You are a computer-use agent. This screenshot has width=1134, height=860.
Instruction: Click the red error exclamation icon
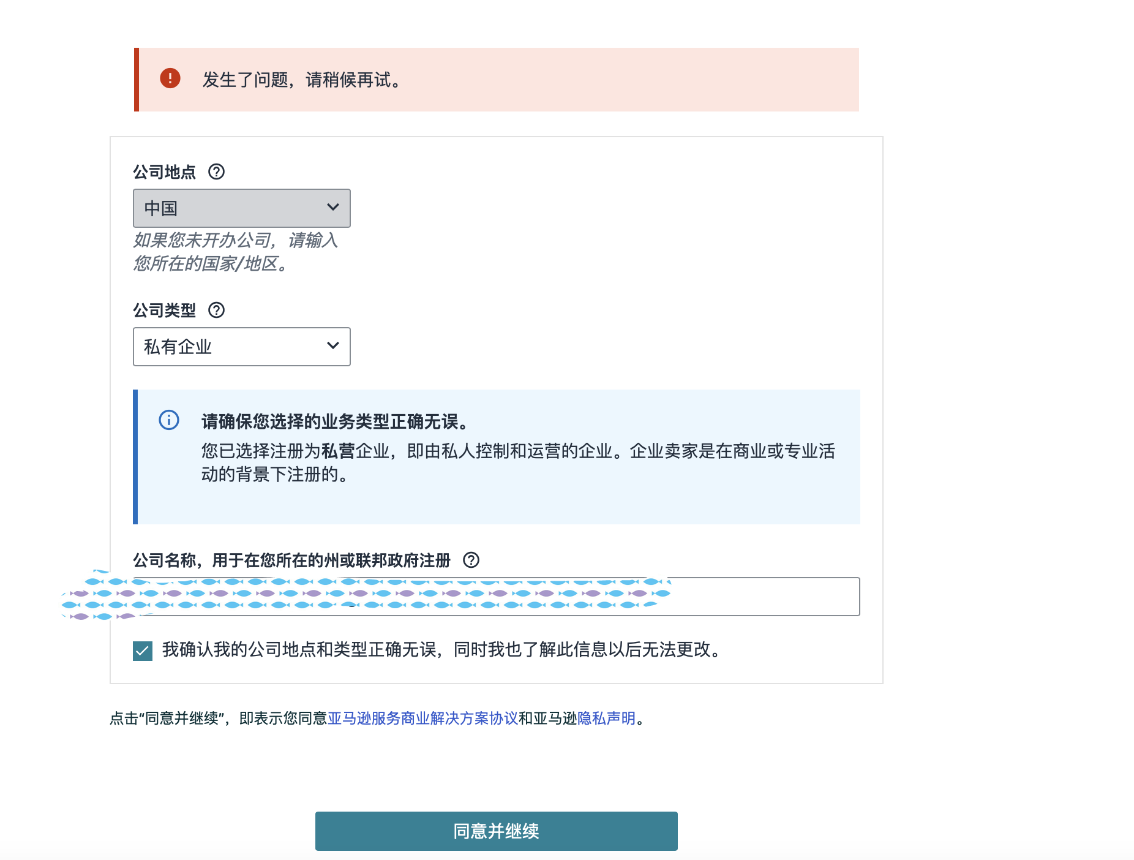point(170,78)
